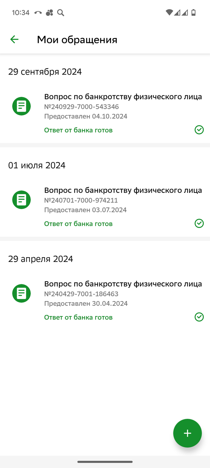
Task: Tap document icon of request №240701-7000-974211
Action: point(21,200)
